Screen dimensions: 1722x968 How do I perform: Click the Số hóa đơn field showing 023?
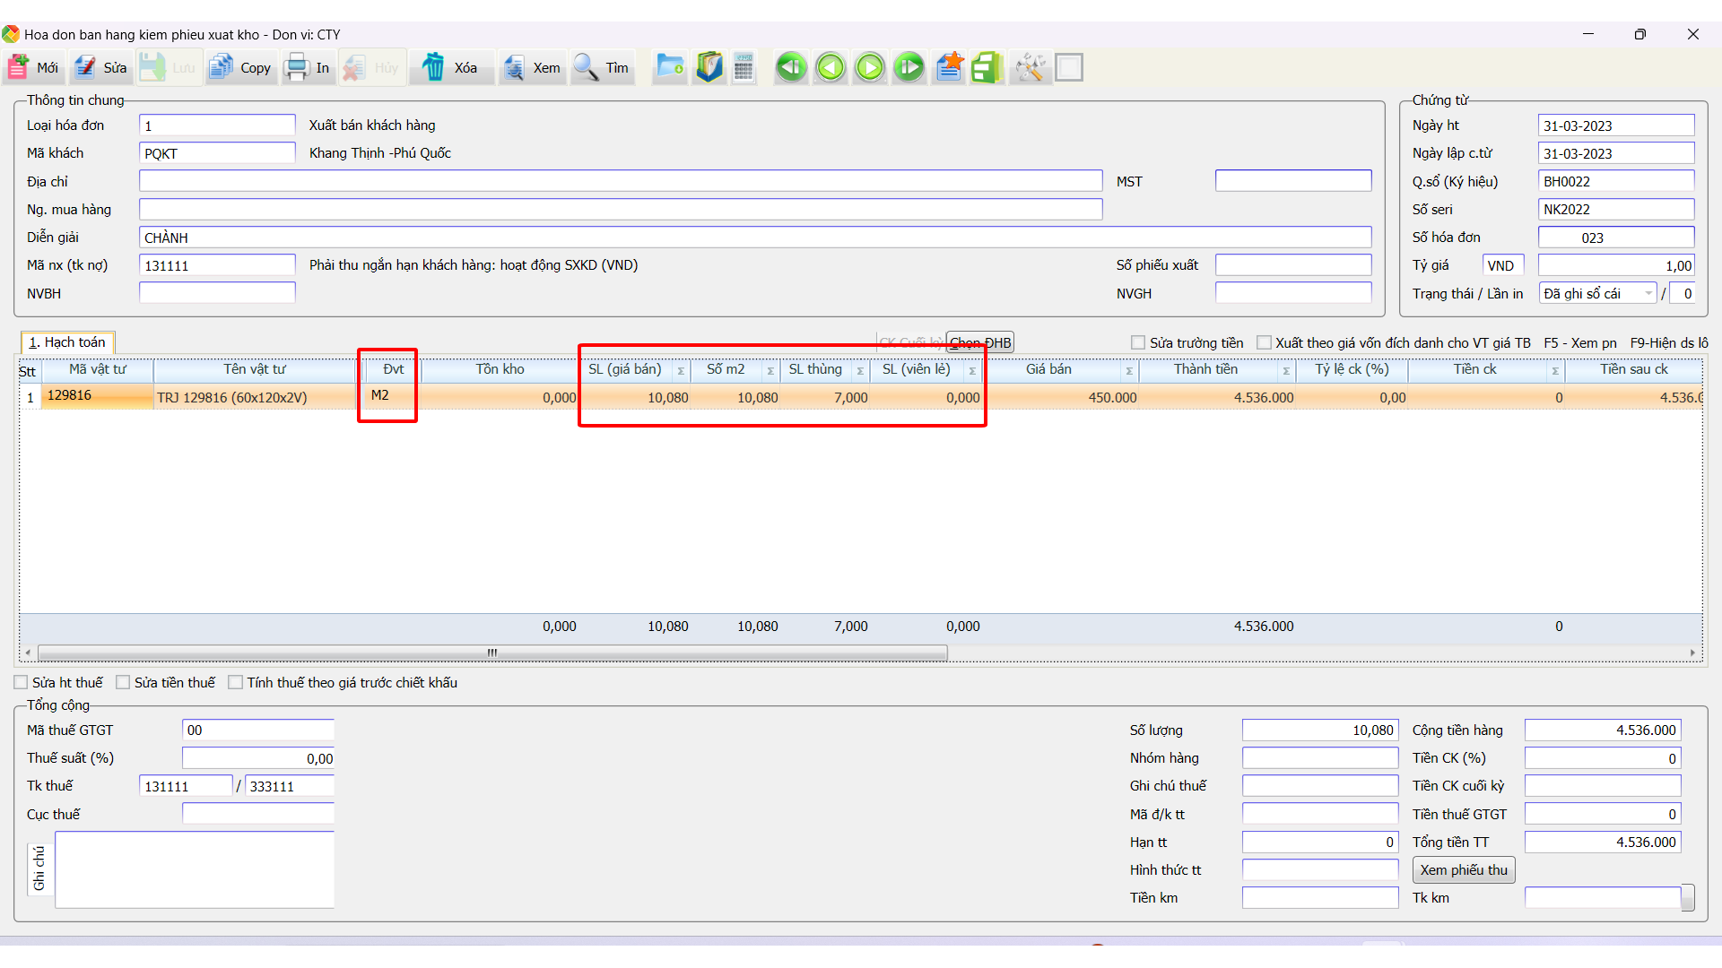1616,238
